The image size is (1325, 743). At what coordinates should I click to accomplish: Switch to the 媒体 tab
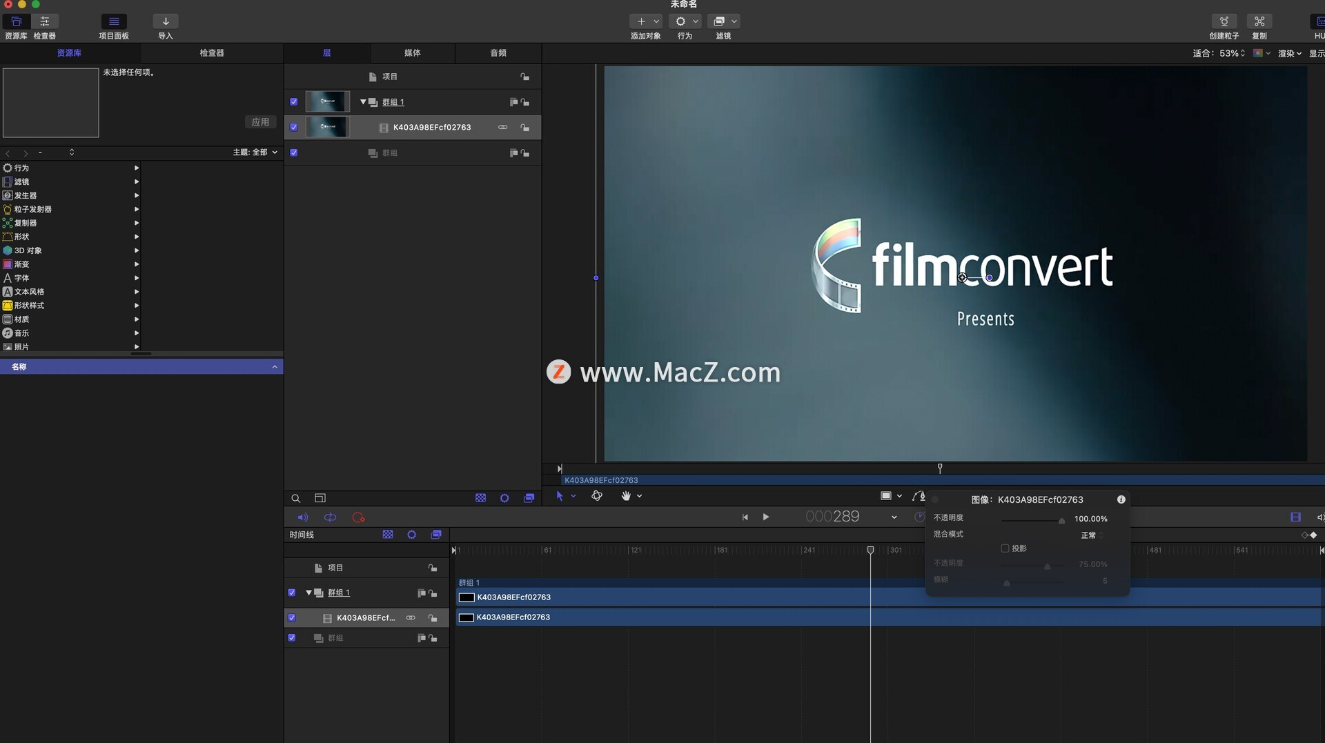pyautogui.click(x=413, y=53)
